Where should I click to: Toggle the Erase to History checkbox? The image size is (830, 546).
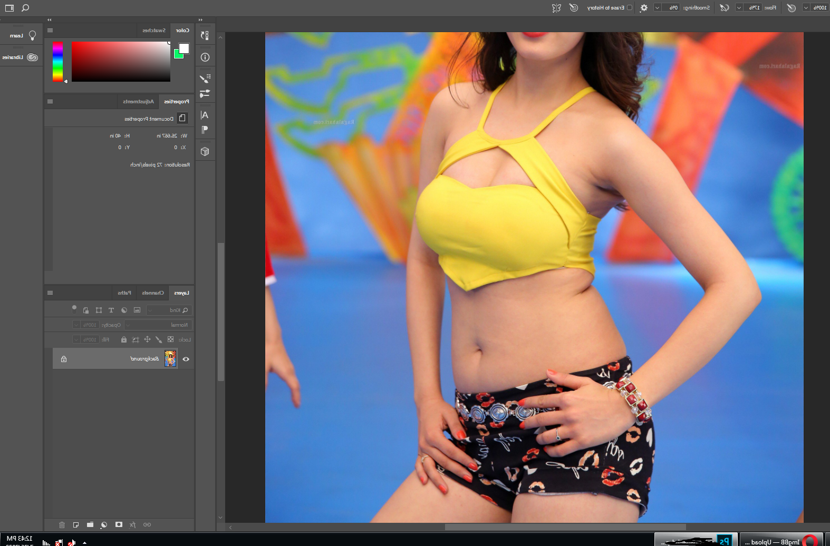[x=630, y=8]
